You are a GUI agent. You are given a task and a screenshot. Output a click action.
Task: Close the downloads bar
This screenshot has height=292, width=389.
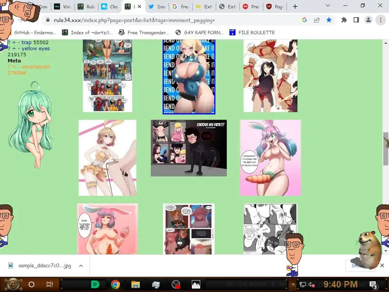tap(382, 265)
